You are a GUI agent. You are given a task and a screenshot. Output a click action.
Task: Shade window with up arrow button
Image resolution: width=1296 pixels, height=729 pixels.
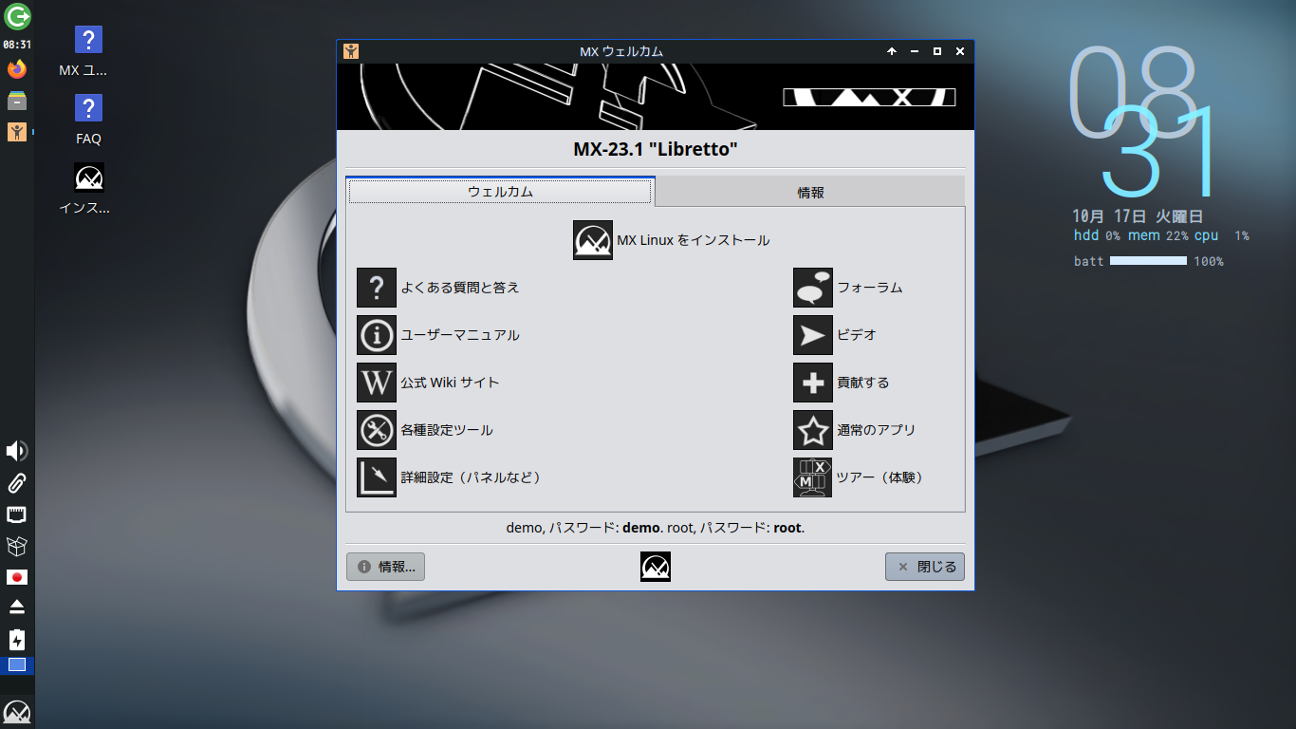point(892,51)
